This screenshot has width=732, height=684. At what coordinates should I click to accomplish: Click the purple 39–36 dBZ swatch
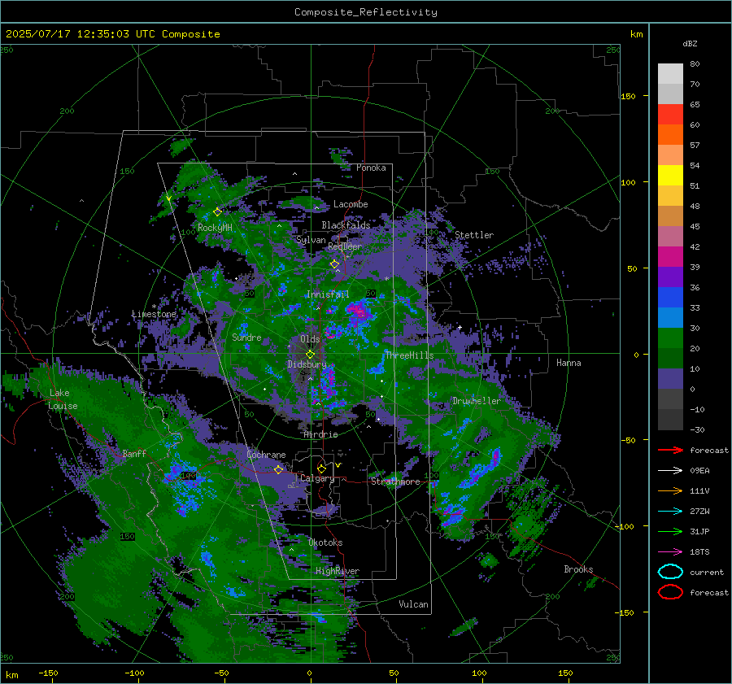click(x=670, y=277)
